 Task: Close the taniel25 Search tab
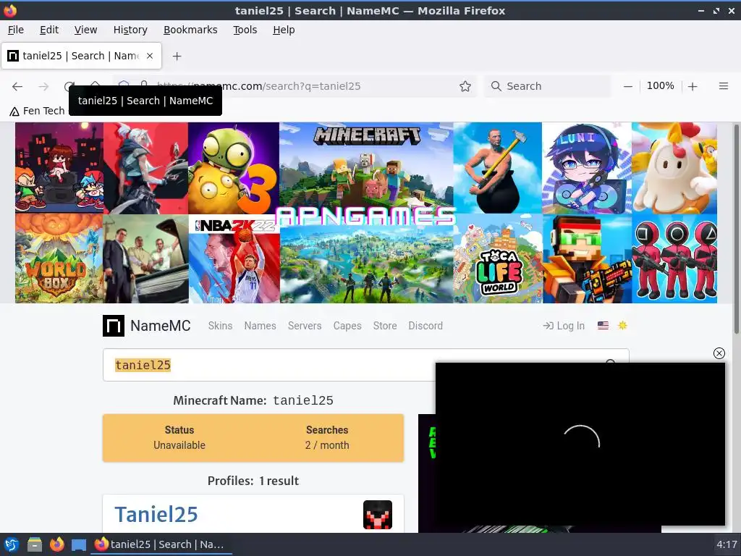(x=150, y=56)
